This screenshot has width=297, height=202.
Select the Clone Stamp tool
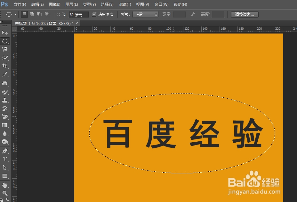coord(5,100)
